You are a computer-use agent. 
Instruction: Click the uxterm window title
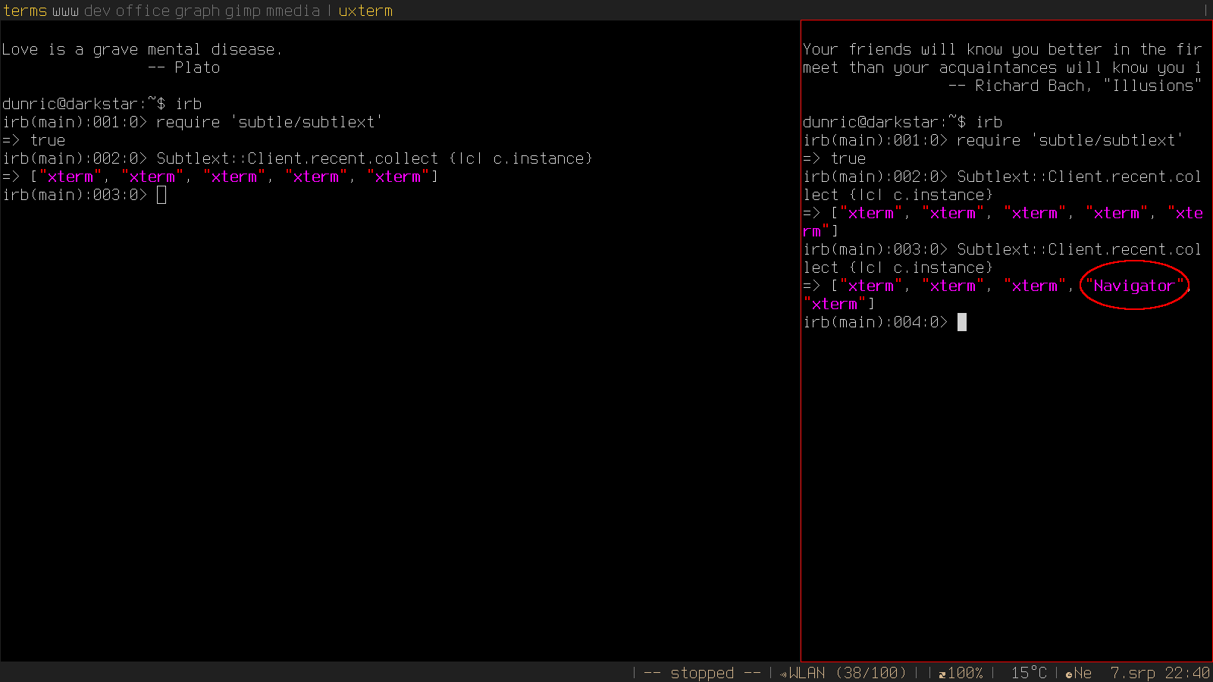[365, 11]
